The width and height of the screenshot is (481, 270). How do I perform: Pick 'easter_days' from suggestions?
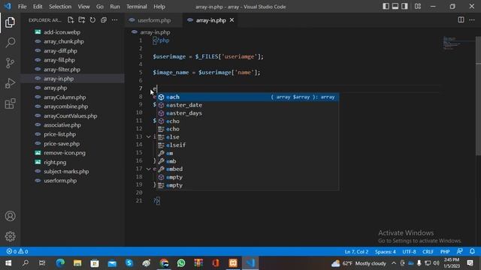tap(248, 113)
